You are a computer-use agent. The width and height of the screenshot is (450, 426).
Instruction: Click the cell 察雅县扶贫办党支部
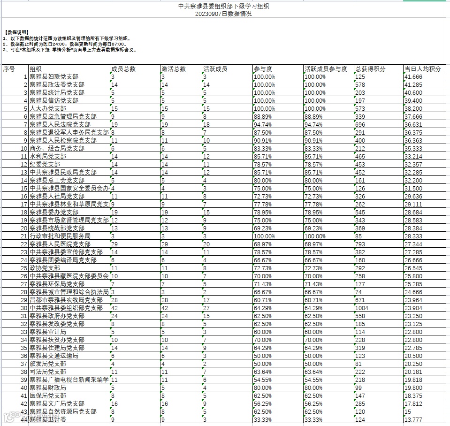[x=69, y=340]
